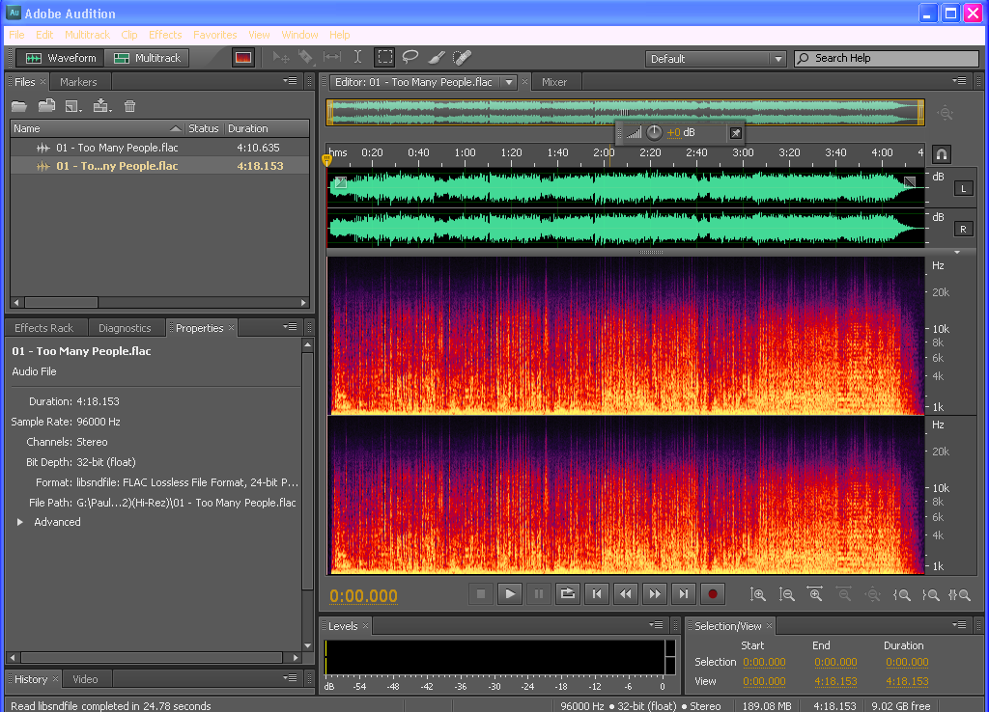Image resolution: width=989 pixels, height=712 pixels.
Task: Click the Zoom In Time icon
Action: (x=815, y=594)
